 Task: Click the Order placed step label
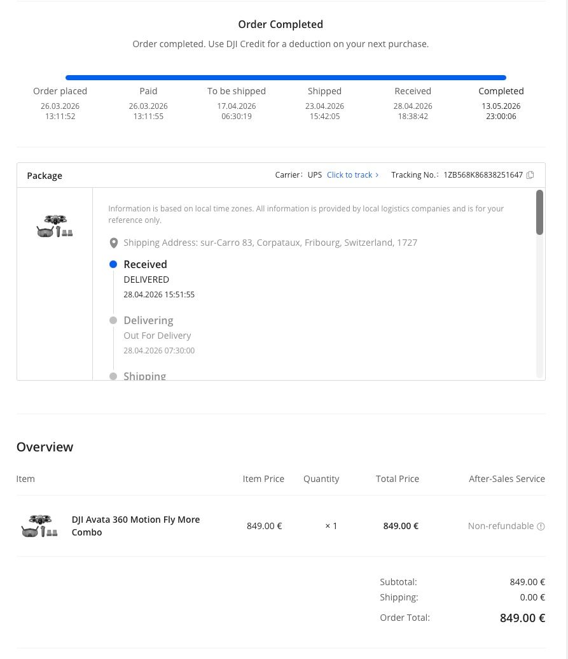point(60,91)
